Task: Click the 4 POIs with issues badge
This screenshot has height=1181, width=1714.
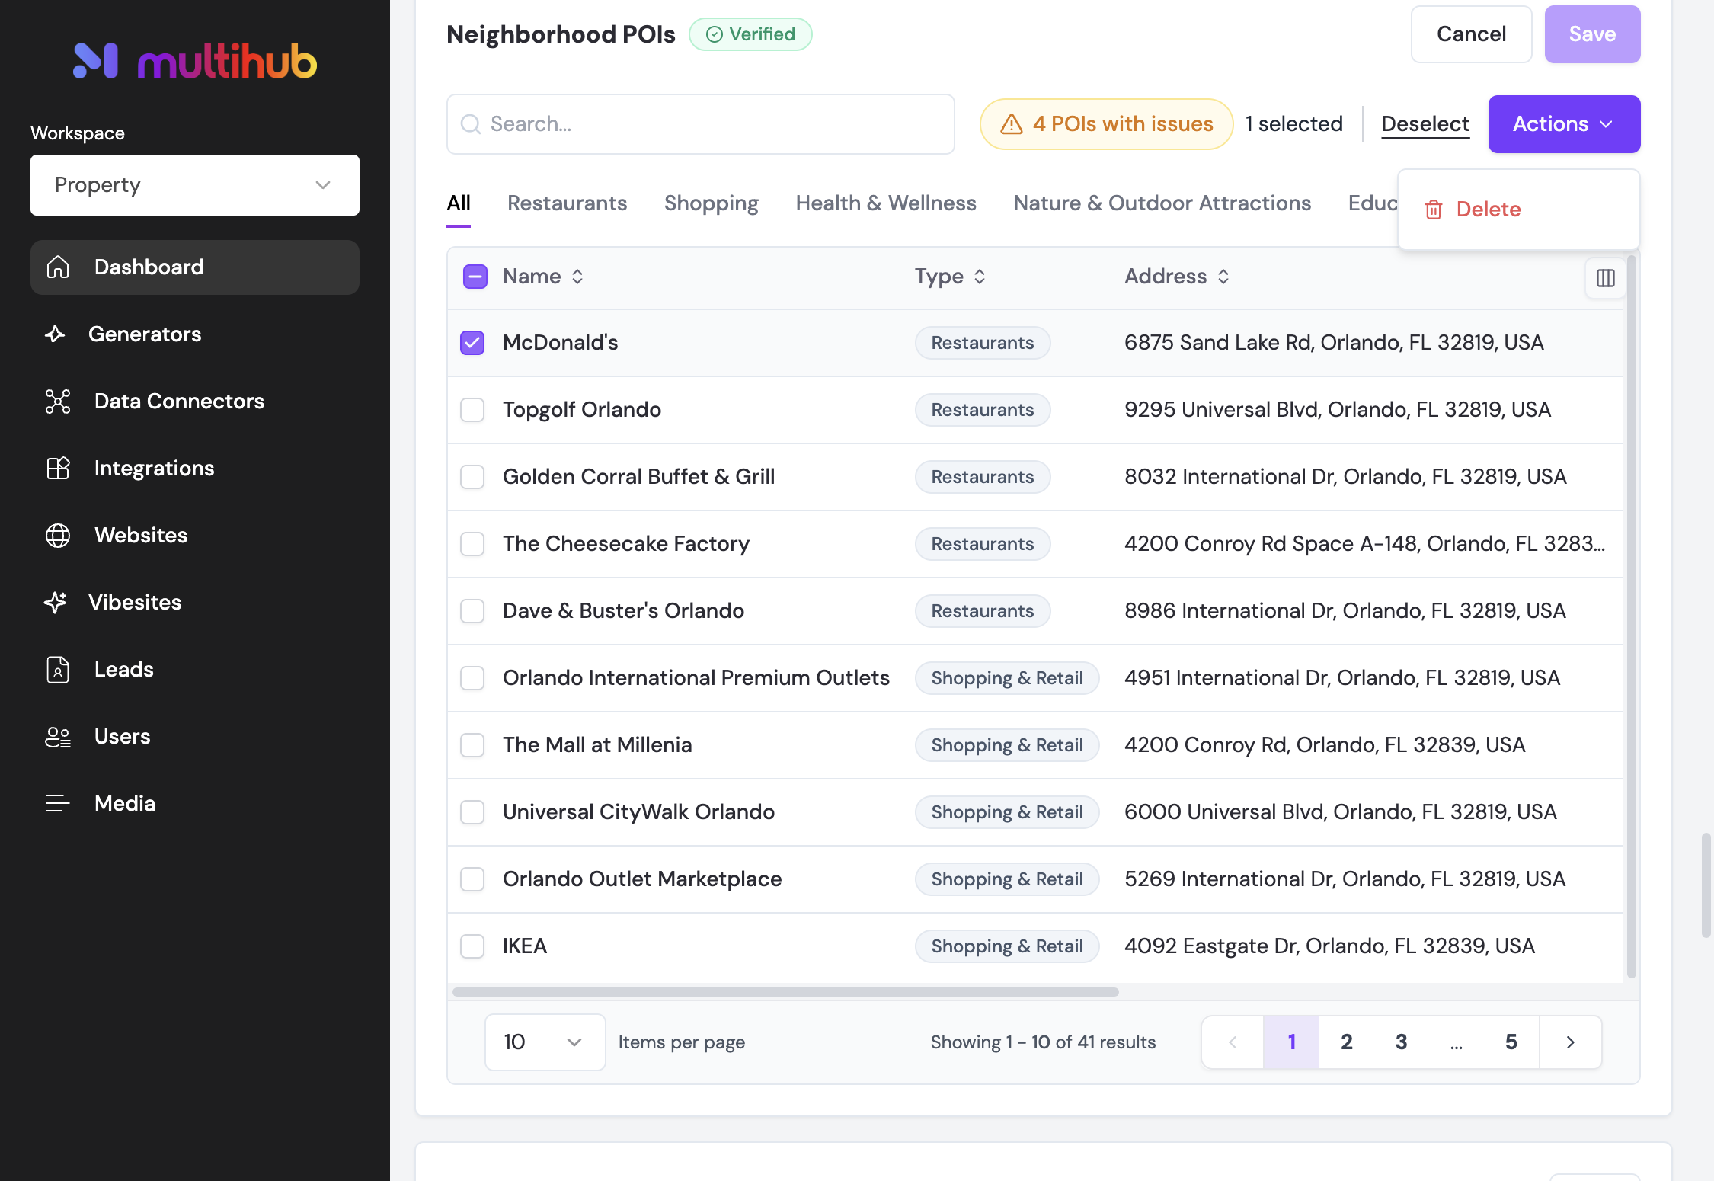Action: (1106, 124)
